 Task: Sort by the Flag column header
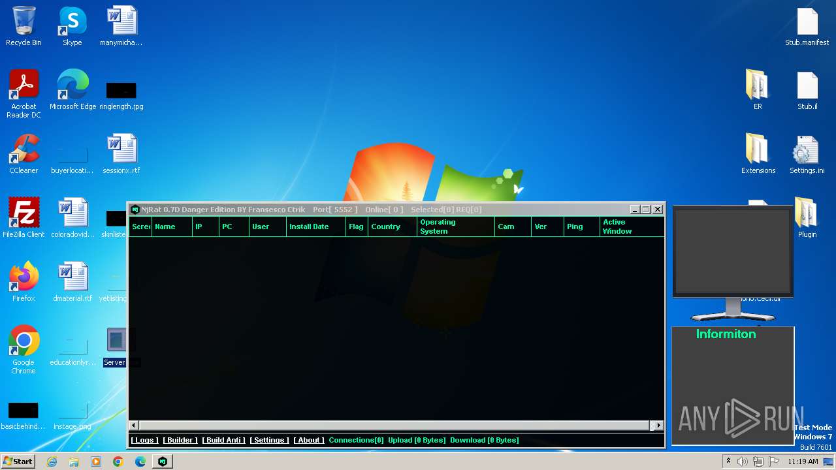tap(357, 227)
